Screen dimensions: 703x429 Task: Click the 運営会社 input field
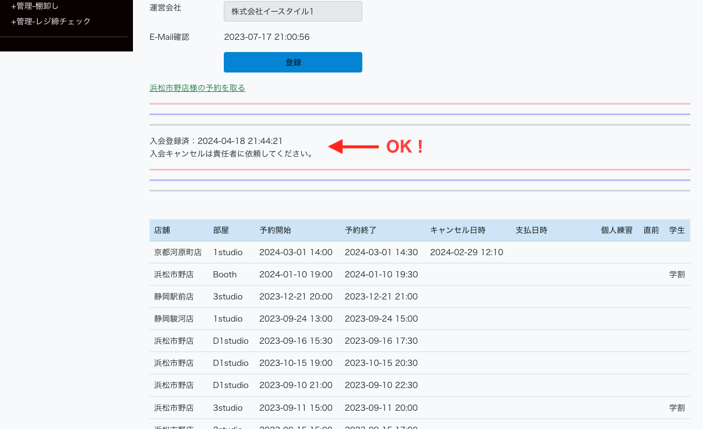293,12
